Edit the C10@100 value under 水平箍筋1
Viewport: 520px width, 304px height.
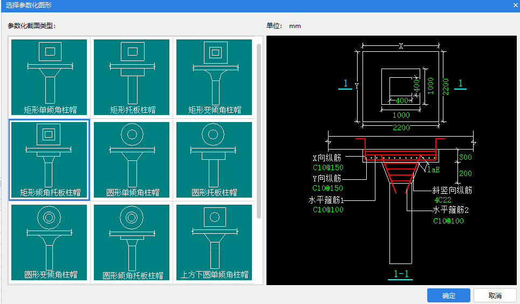328,210
